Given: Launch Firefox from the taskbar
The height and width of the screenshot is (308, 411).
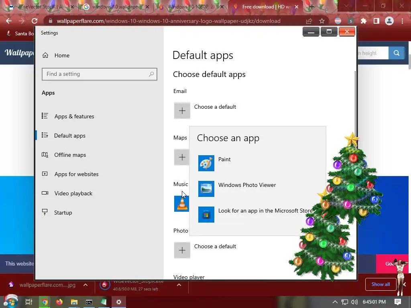Looking at the screenshot, I should point(59,302).
